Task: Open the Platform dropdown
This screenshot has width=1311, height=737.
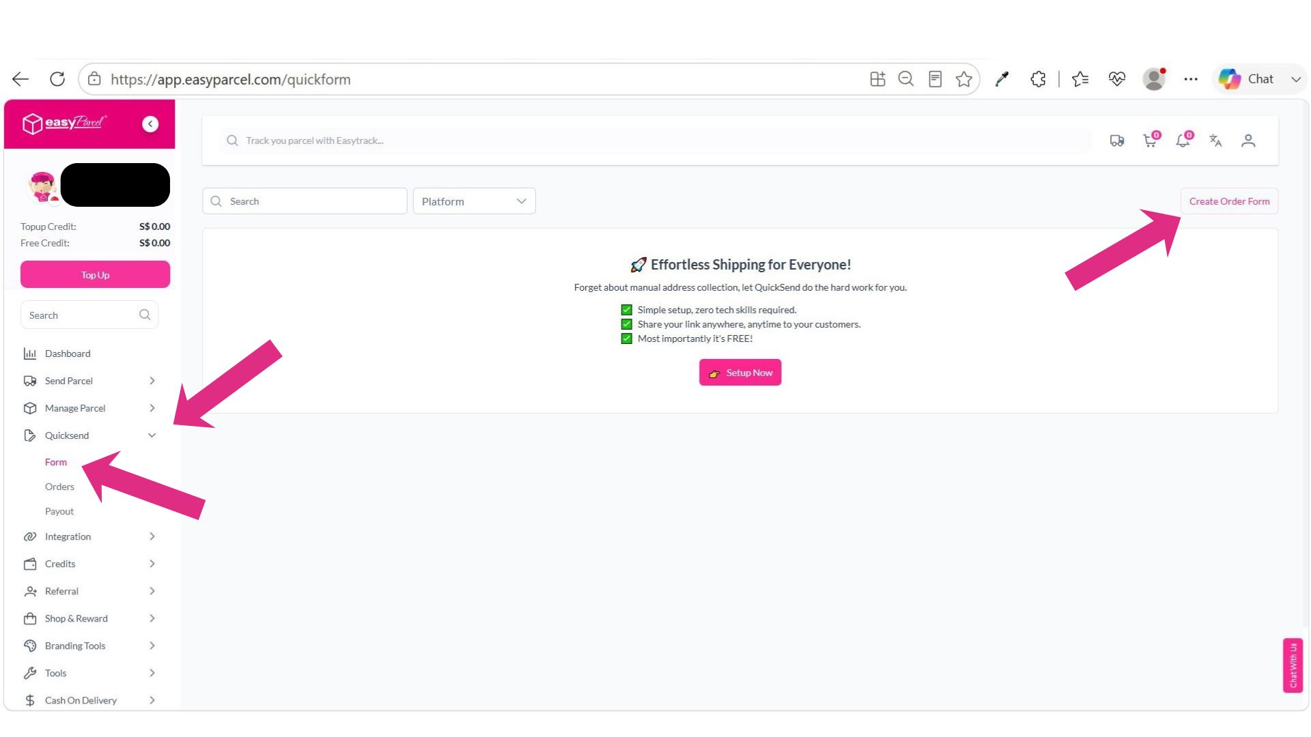Action: click(x=474, y=201)
